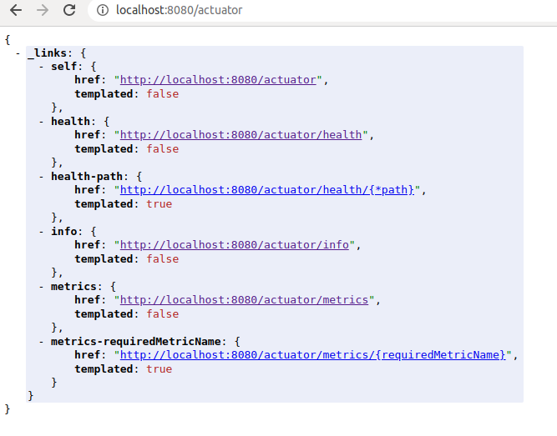Screen dimensions: 557x436
Task: Collapse the metrics node
Action: tap(43, 287)
